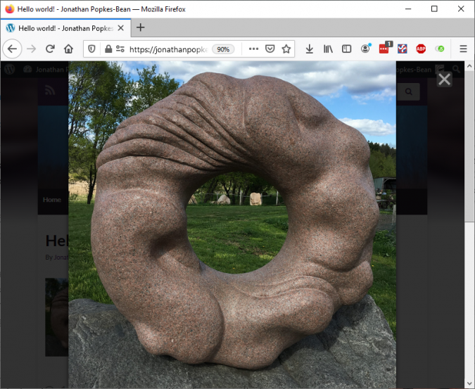The height and width of the screenshot is (389, 475).
Task: Reload the current page
Action: (x=50, y=49)
